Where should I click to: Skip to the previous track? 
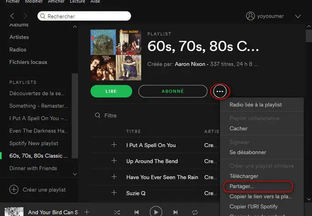tap(137, 212)
